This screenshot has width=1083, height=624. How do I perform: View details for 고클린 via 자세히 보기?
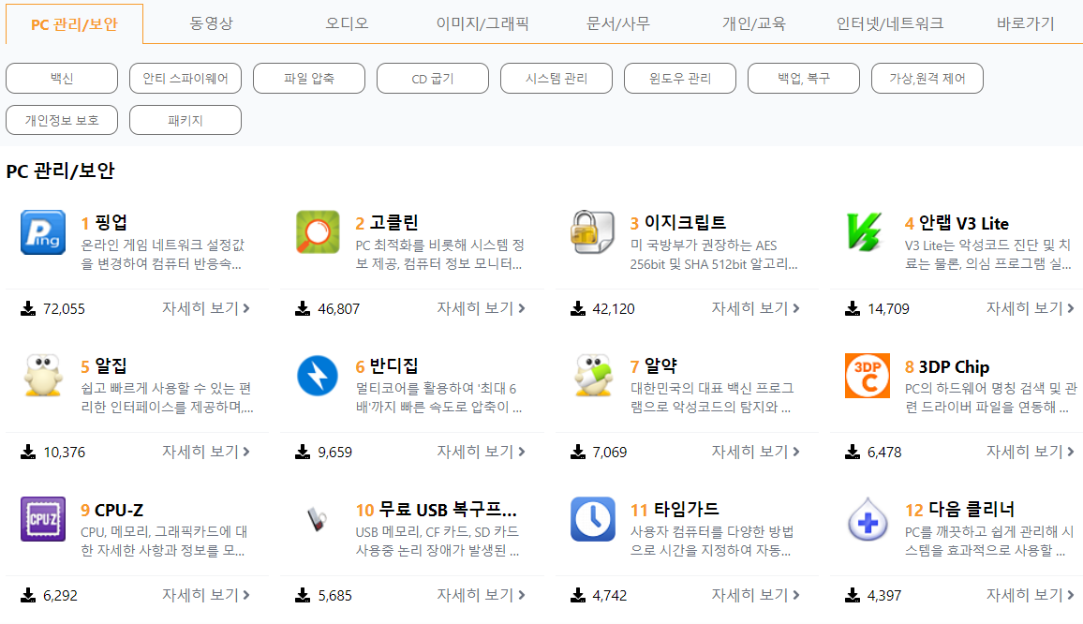[481, 308]
